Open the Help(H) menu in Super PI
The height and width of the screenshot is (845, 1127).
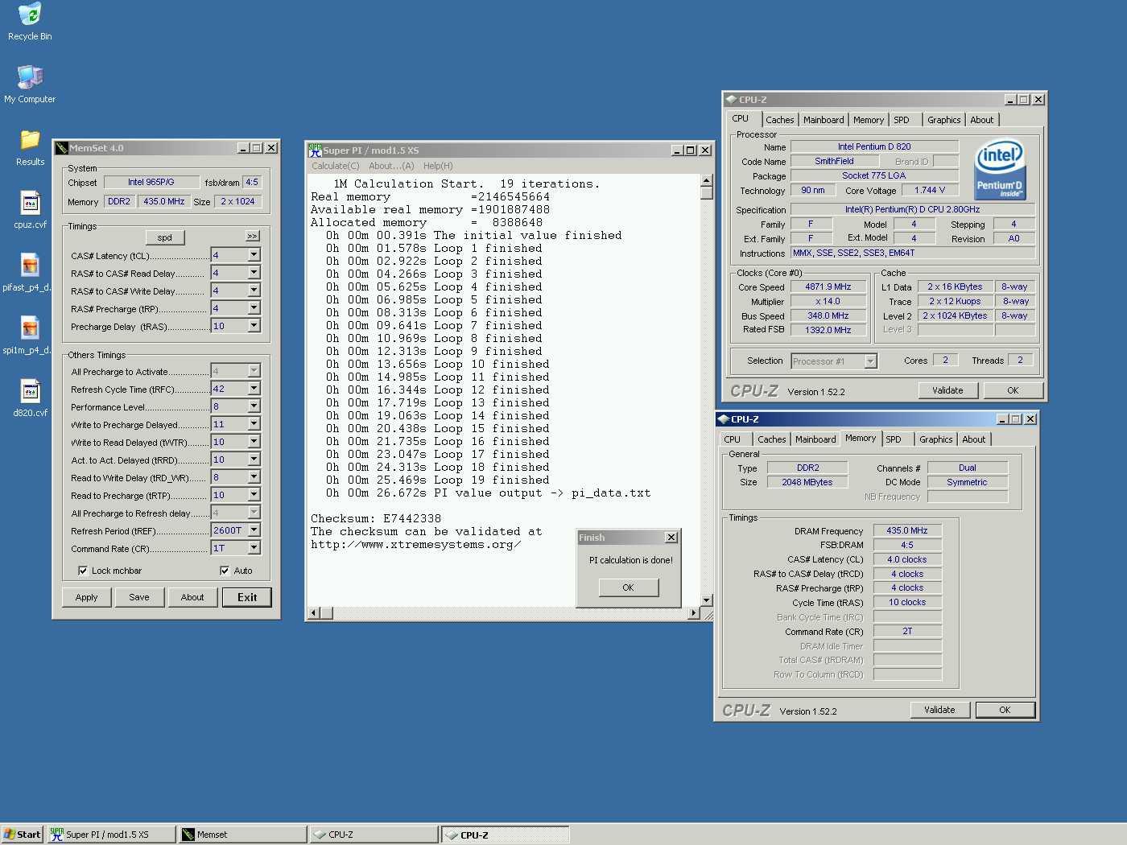(438, 166)
